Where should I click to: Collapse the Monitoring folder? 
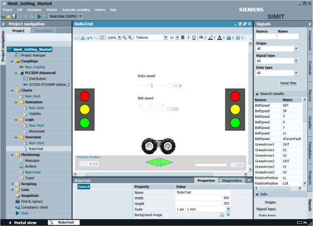point(12,155)
